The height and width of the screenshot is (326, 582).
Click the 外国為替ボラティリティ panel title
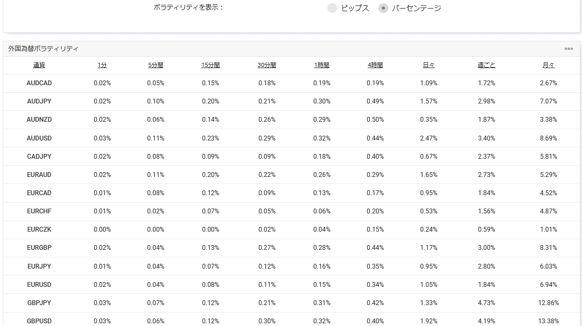43,49
